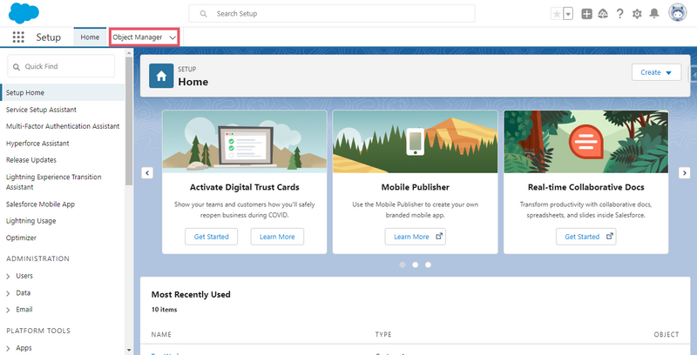Go to previous carousel card arrow
This screenshot has height=355, width=697.
[147, 172]
